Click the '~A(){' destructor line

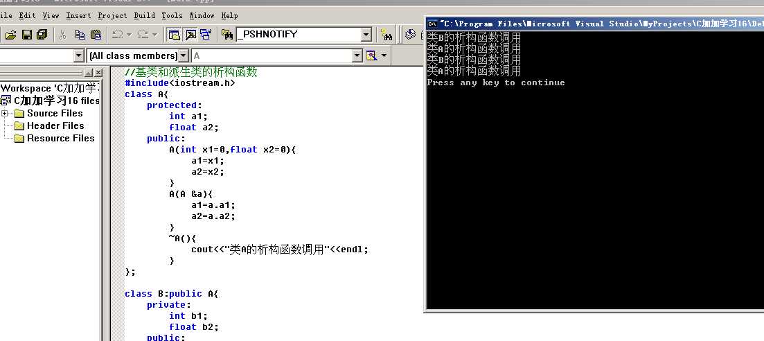(182, 238)
